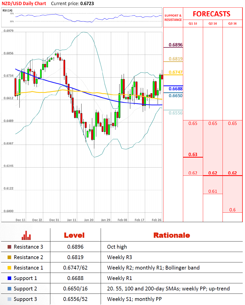Click the 0.6650/16 level cell
Viewport: 245px width, 305px height.
coord(75,289)
